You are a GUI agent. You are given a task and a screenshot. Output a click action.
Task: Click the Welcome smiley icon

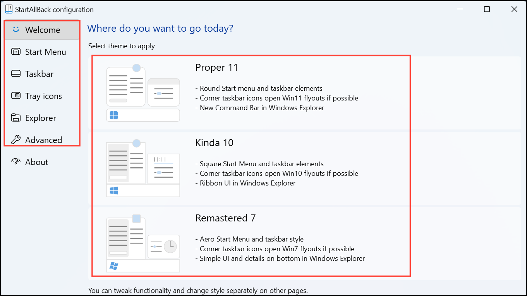tap(16, 29)
